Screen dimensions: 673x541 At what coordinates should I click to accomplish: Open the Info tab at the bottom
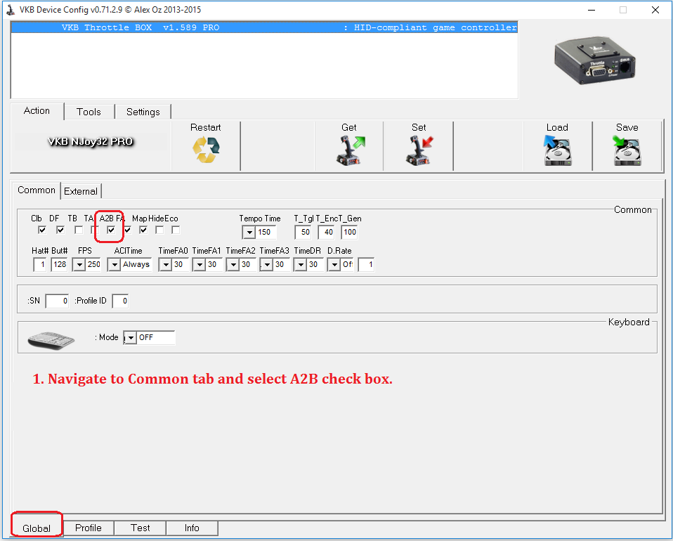[192, 528]
